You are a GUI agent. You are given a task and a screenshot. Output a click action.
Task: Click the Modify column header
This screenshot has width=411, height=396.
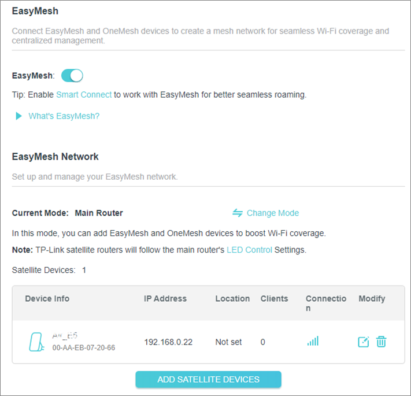click(372, 298)
